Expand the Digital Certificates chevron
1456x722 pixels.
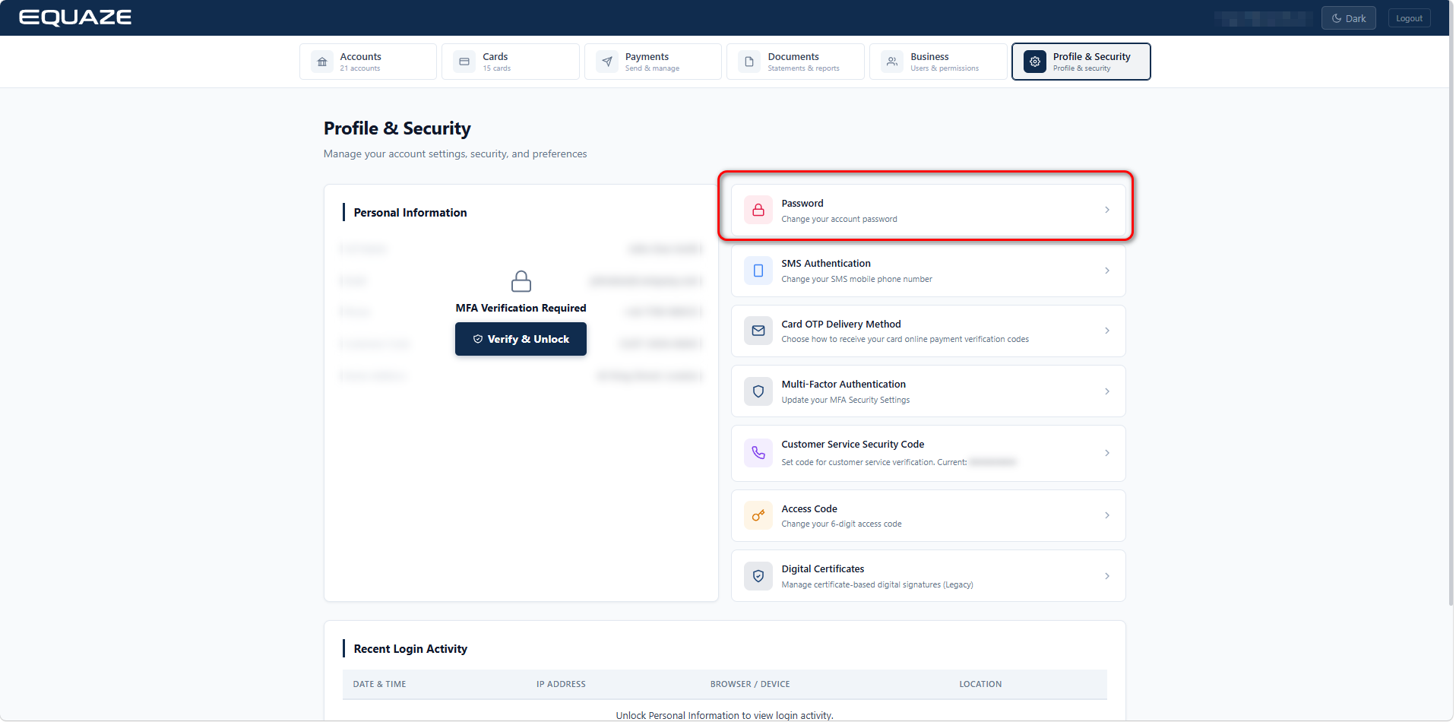1107,576
